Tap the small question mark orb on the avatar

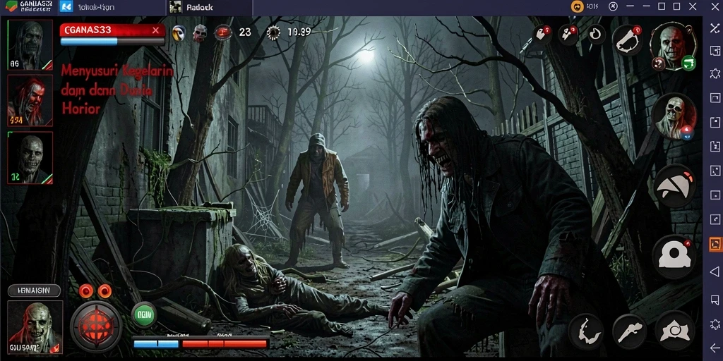(x=659, y=63)
